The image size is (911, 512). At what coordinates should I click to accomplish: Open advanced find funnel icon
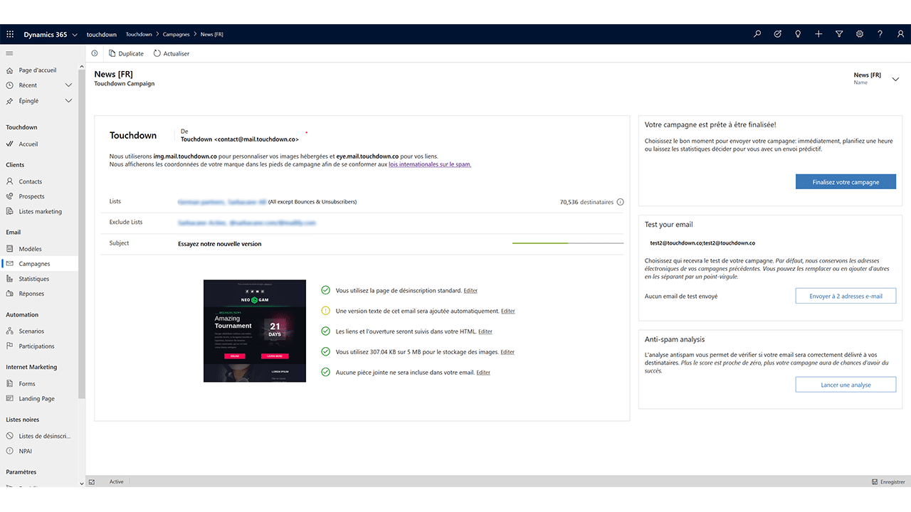(839, 34)
